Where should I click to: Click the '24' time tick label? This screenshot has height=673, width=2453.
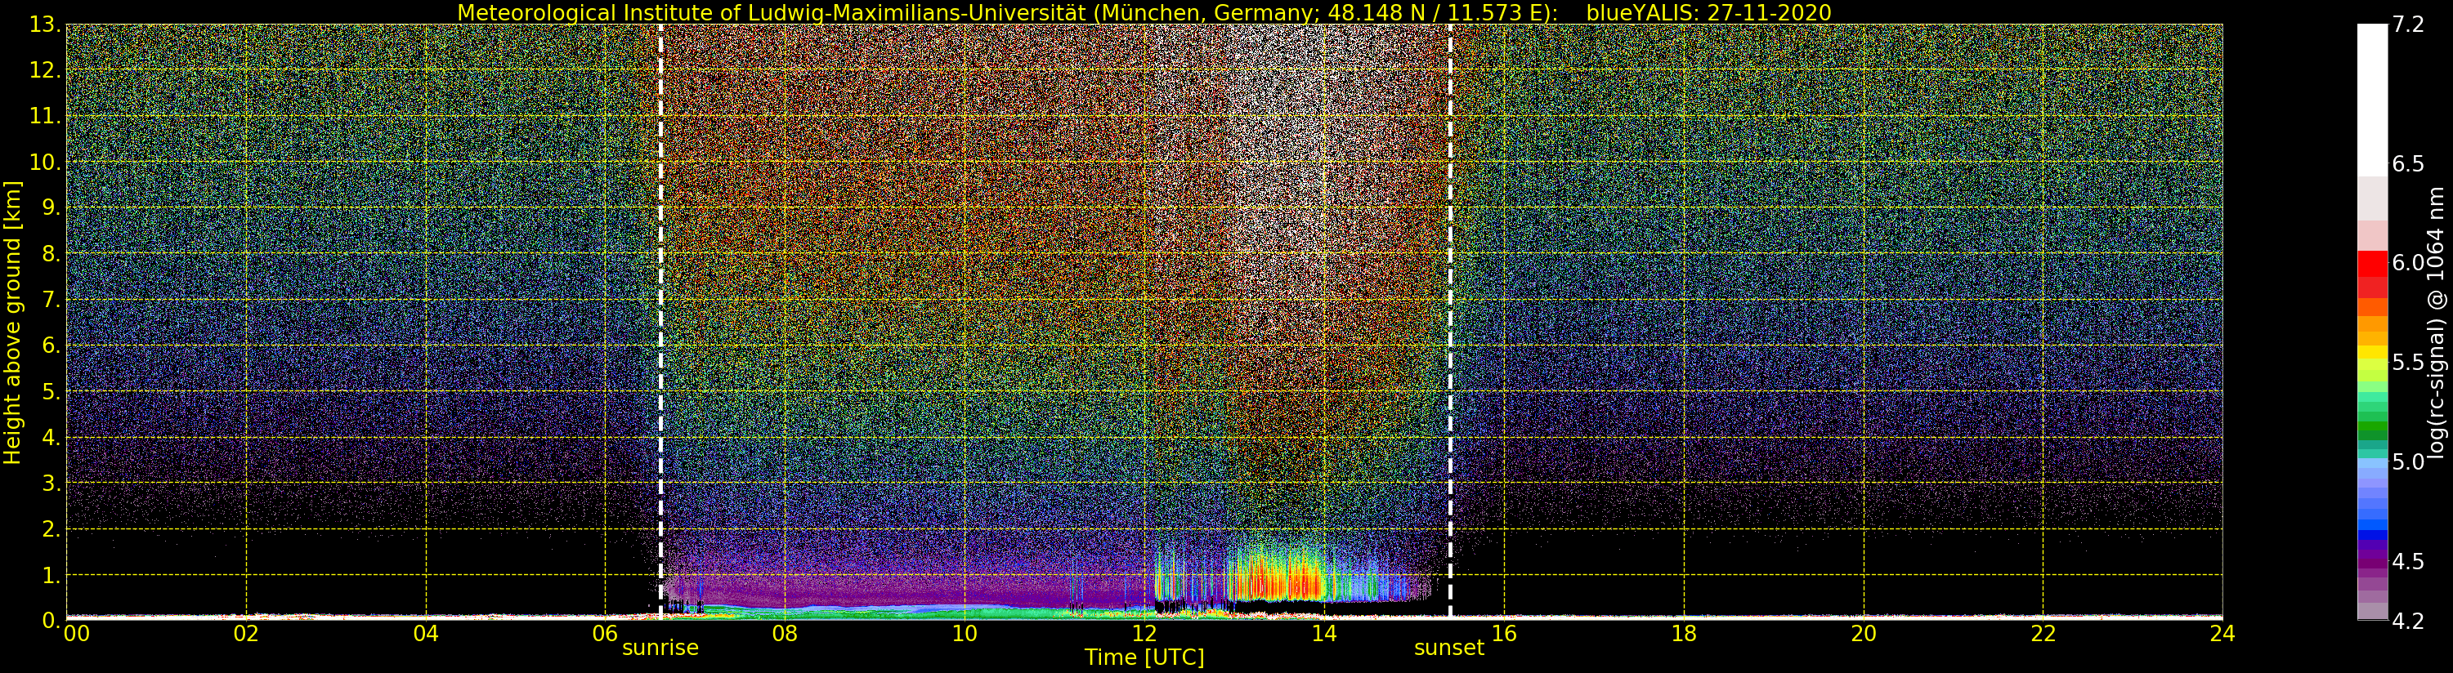tap(2222, 633)
